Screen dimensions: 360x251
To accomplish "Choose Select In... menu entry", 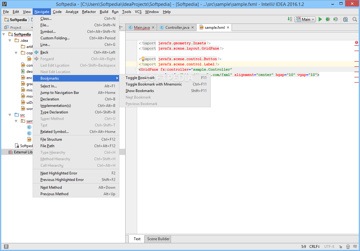I will pos(76,86).
